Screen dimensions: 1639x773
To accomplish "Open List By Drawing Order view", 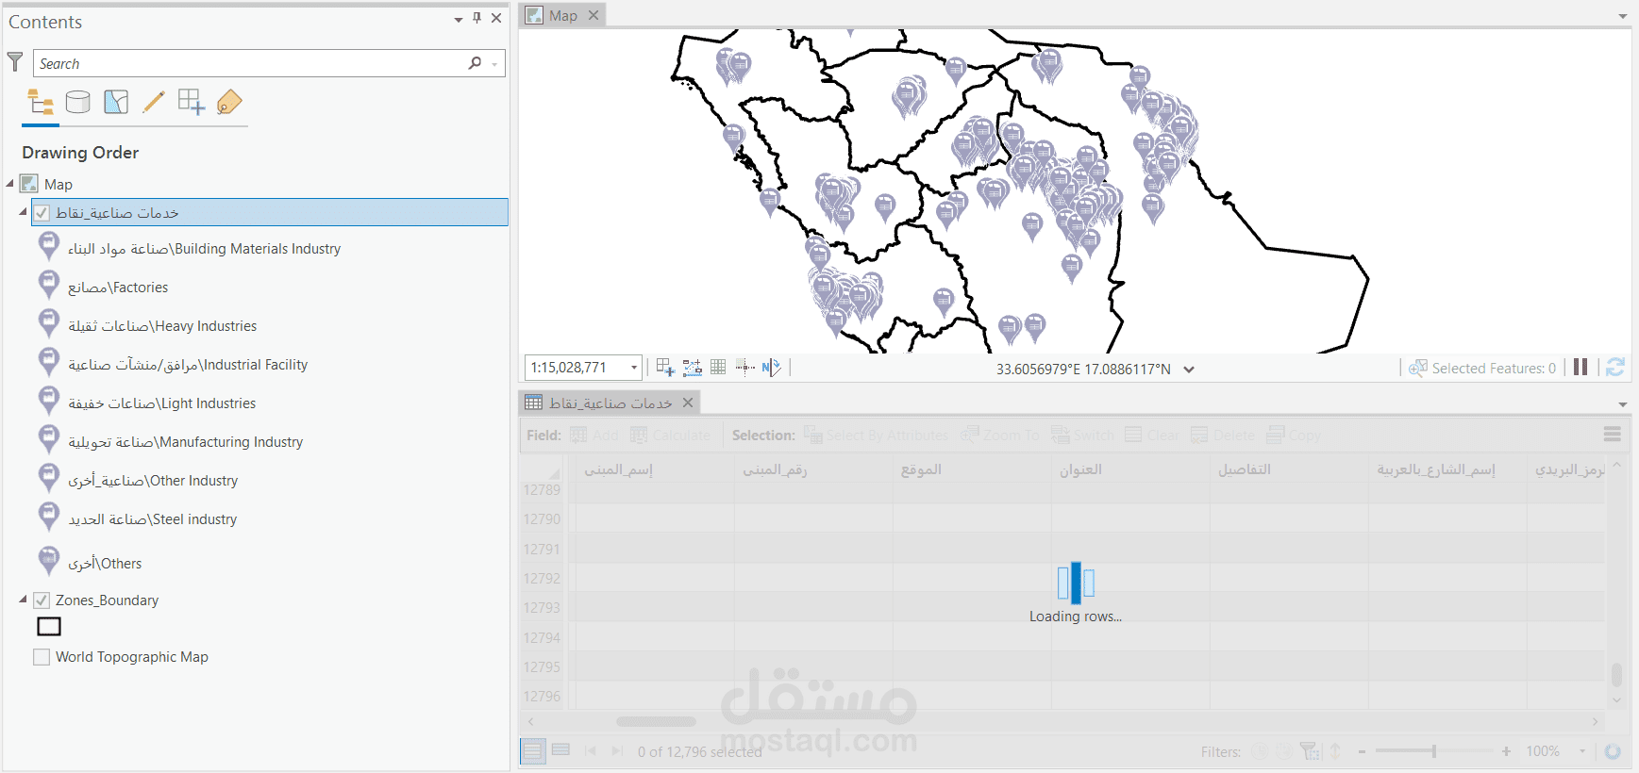I will (x=41, y=102).
